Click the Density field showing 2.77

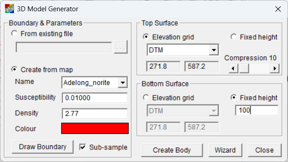95,113
